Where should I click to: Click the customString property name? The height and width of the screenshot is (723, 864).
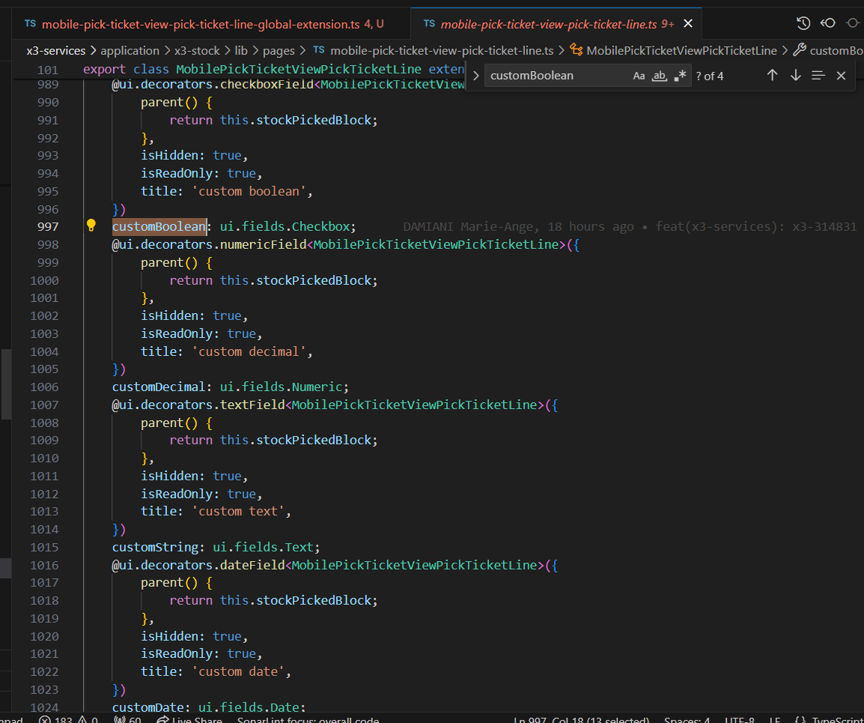[x=156, y=547]
